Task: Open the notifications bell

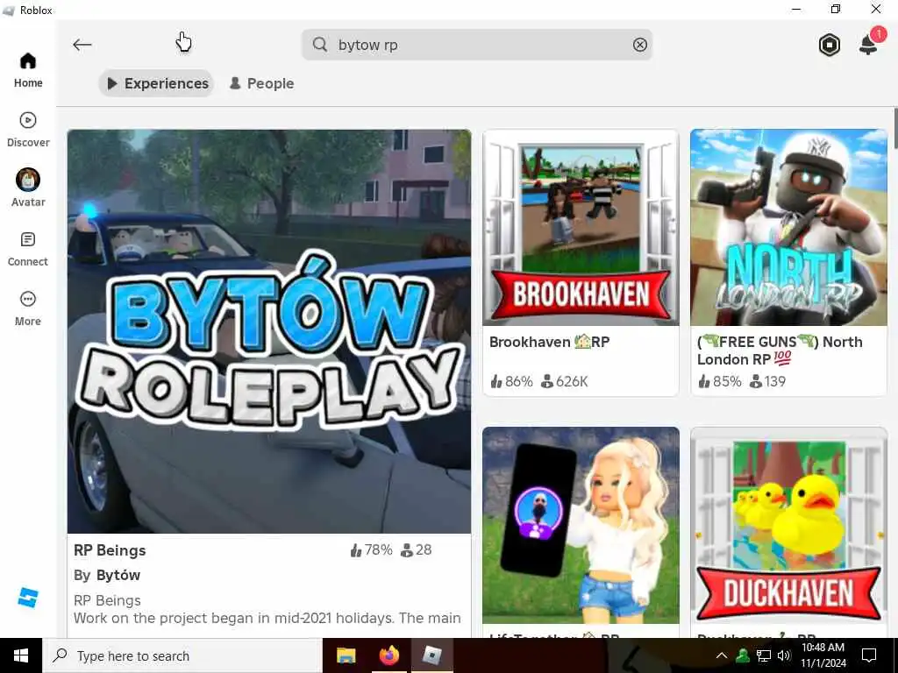Action: click(868, 45)
